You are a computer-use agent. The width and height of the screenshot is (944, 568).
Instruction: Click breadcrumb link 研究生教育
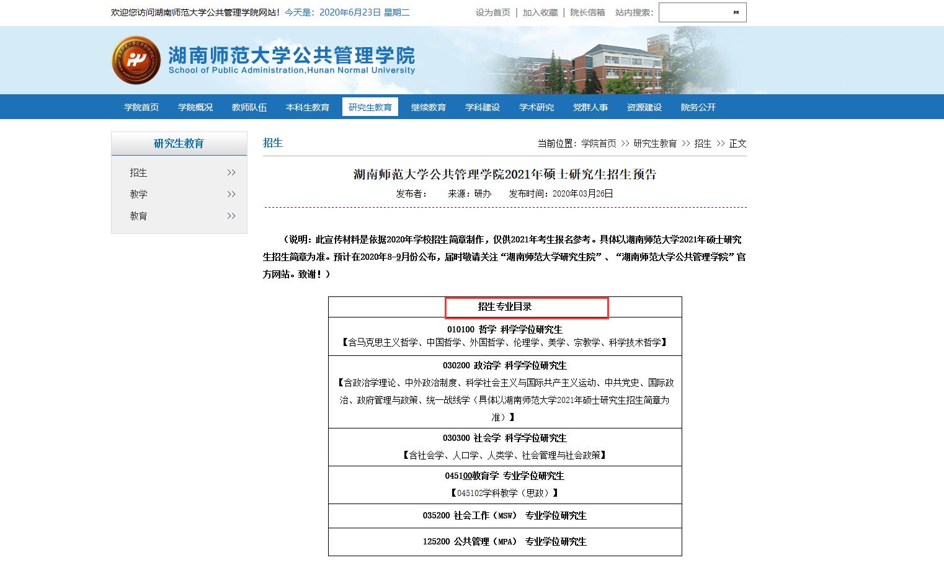(655, 143)
